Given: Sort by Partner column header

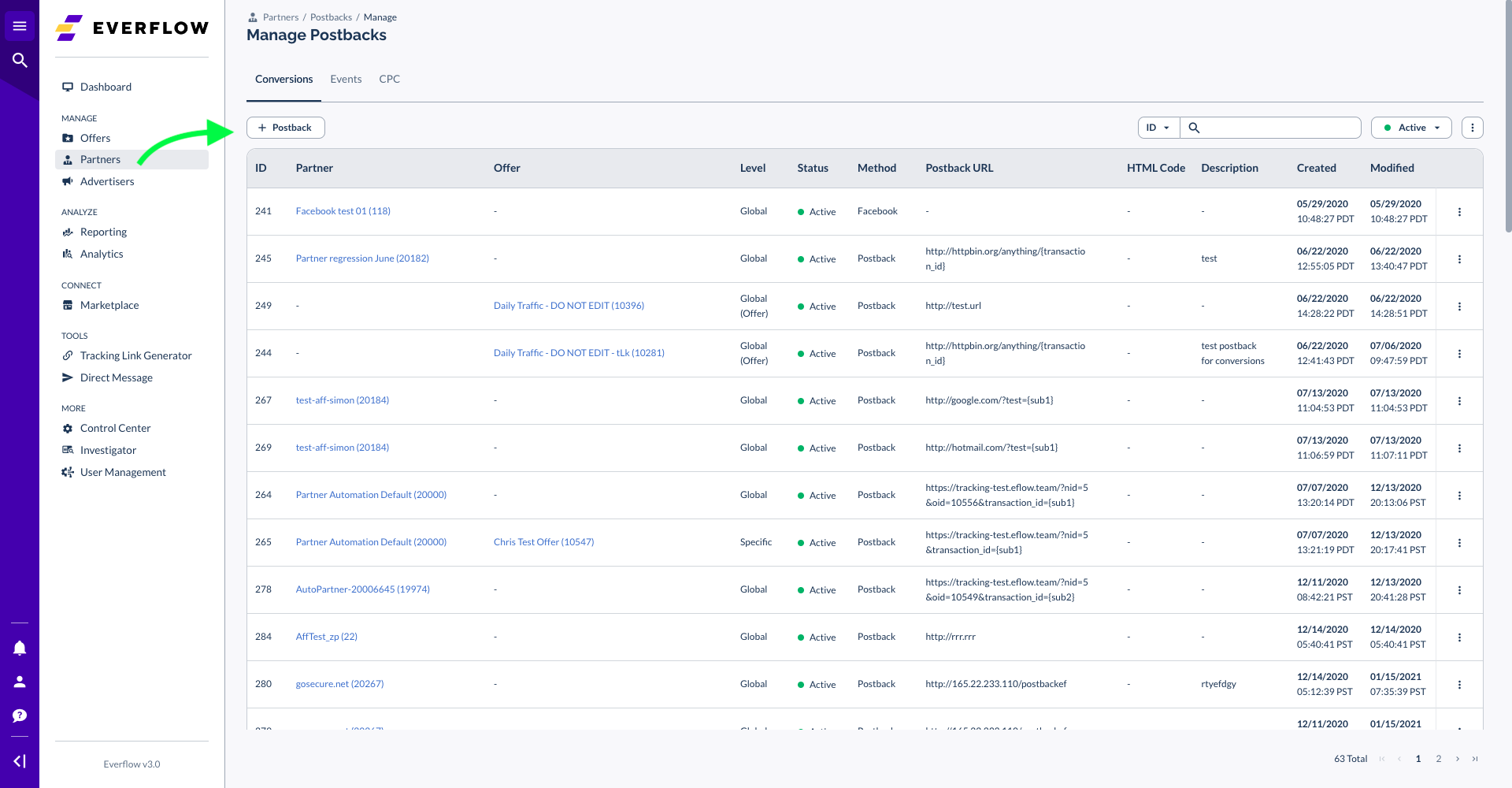Looking at the screenshot, I should [x=314, y=168].
